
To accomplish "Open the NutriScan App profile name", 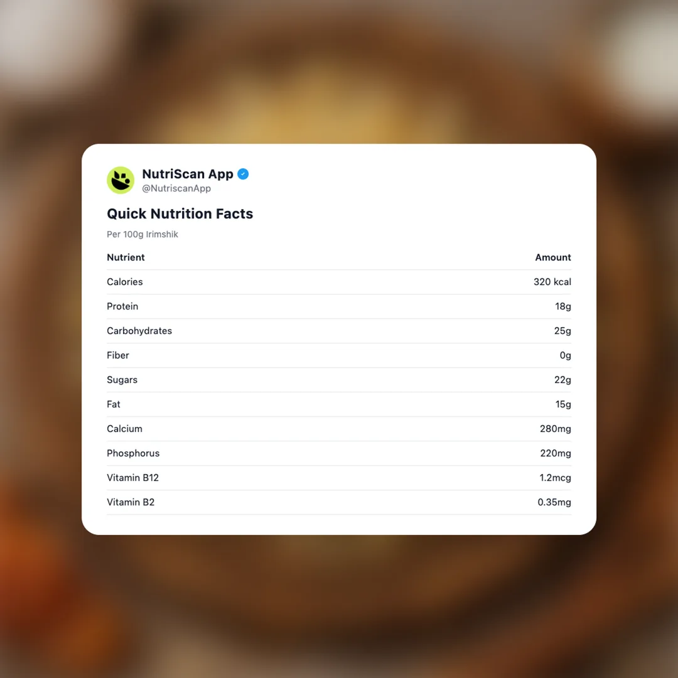I will point(187,174).
